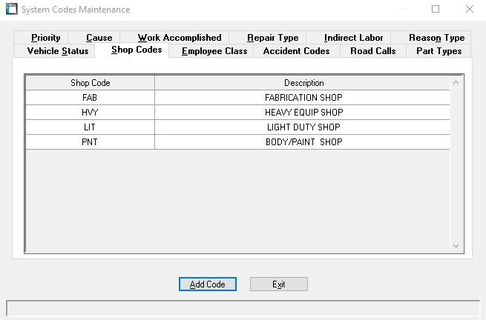Click the HEAVY EQUIP SHOP description cell
The image size is (486, 320).
[x=303, y=113]
